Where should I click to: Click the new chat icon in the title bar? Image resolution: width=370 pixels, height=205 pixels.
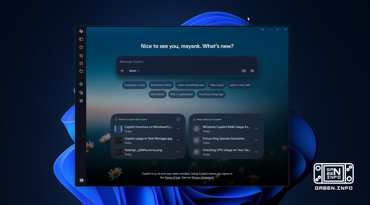click(x=262, y=29)
